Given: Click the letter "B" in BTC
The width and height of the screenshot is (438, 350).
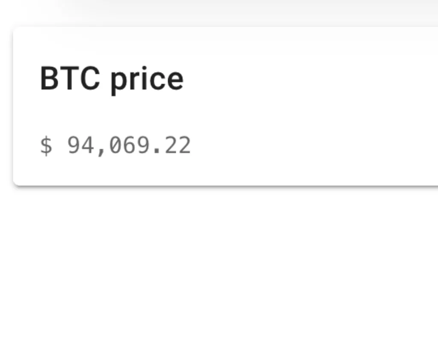Looking at the screenshot, I should 49,79.
